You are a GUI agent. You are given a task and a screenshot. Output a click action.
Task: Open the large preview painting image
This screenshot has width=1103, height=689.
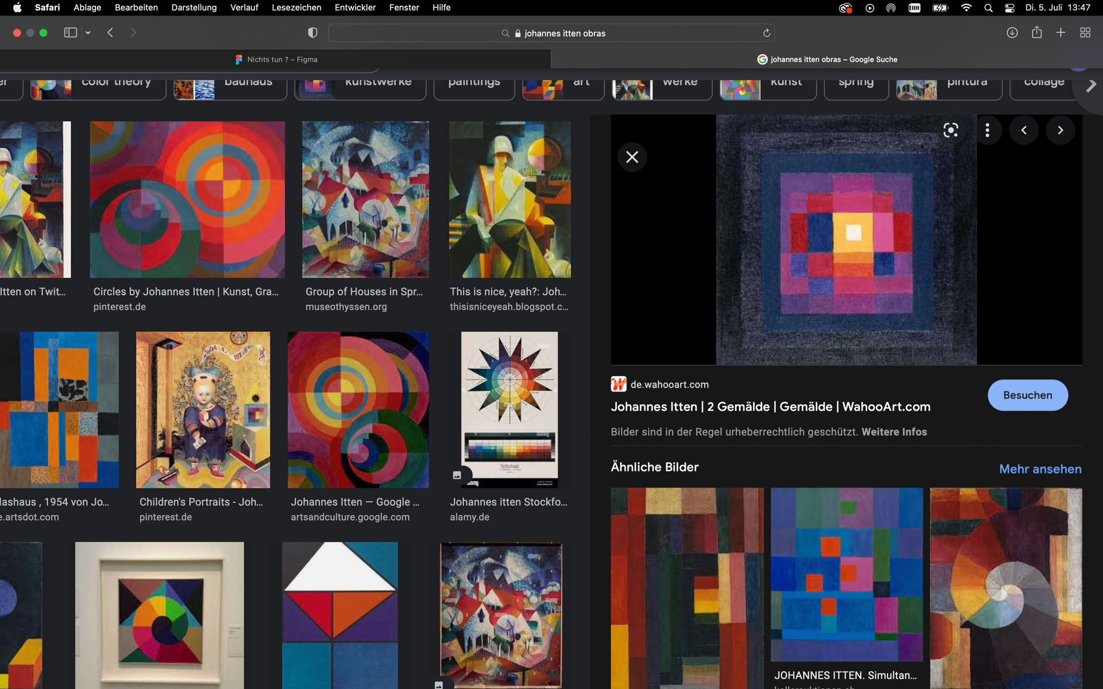click(846, 239)
